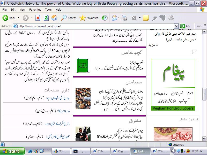Go to the Home page

[x=54, y=18]
